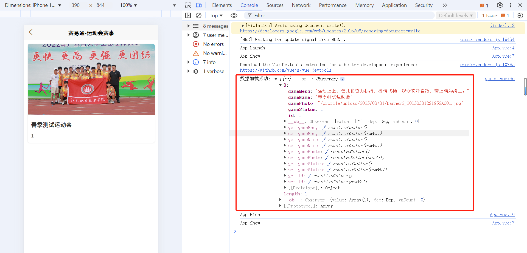Edit the device width field 390

tap(76, 5)
